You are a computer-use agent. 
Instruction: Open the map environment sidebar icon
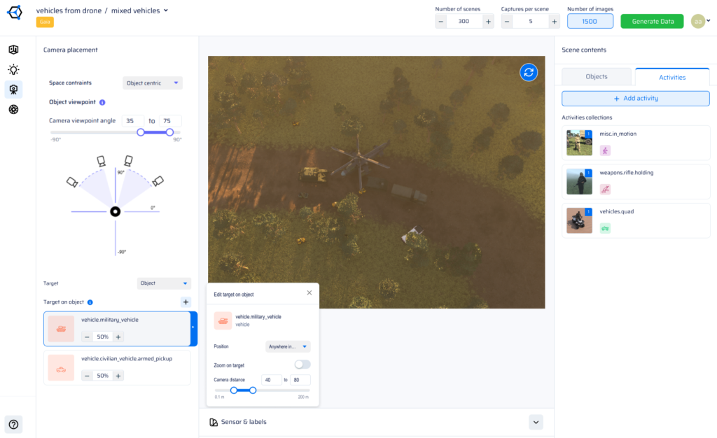pos(13,50)
